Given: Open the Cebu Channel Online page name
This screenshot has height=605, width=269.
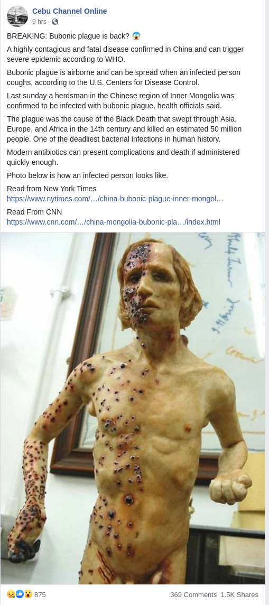Looking at the screenshot, I should [x=69, y=11].
